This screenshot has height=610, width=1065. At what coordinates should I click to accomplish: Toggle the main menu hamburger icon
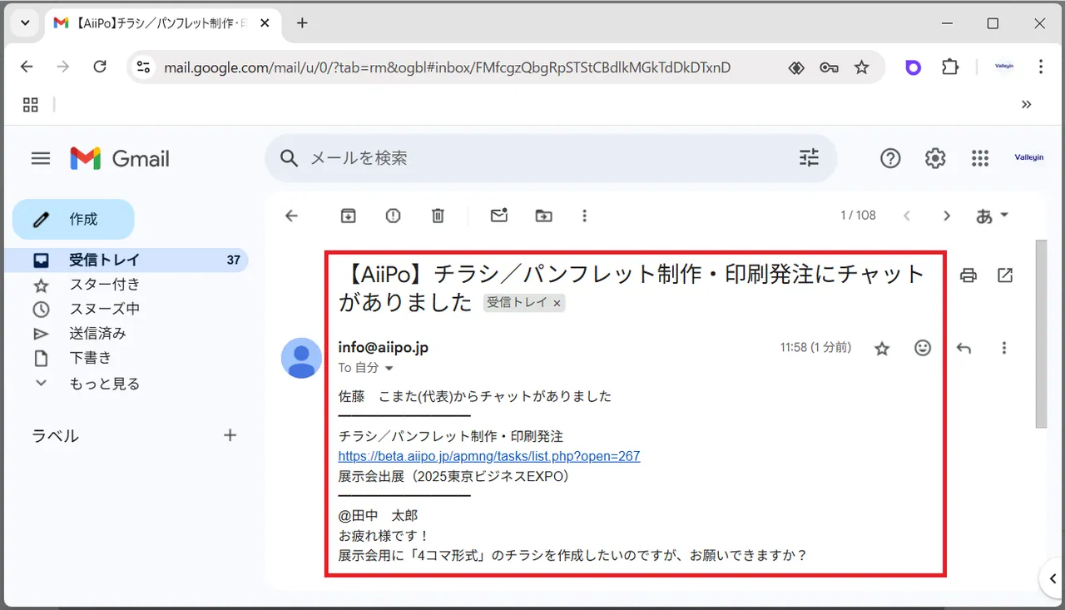(41, 158)
